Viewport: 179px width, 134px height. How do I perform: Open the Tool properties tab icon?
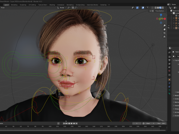click(169, 52)
